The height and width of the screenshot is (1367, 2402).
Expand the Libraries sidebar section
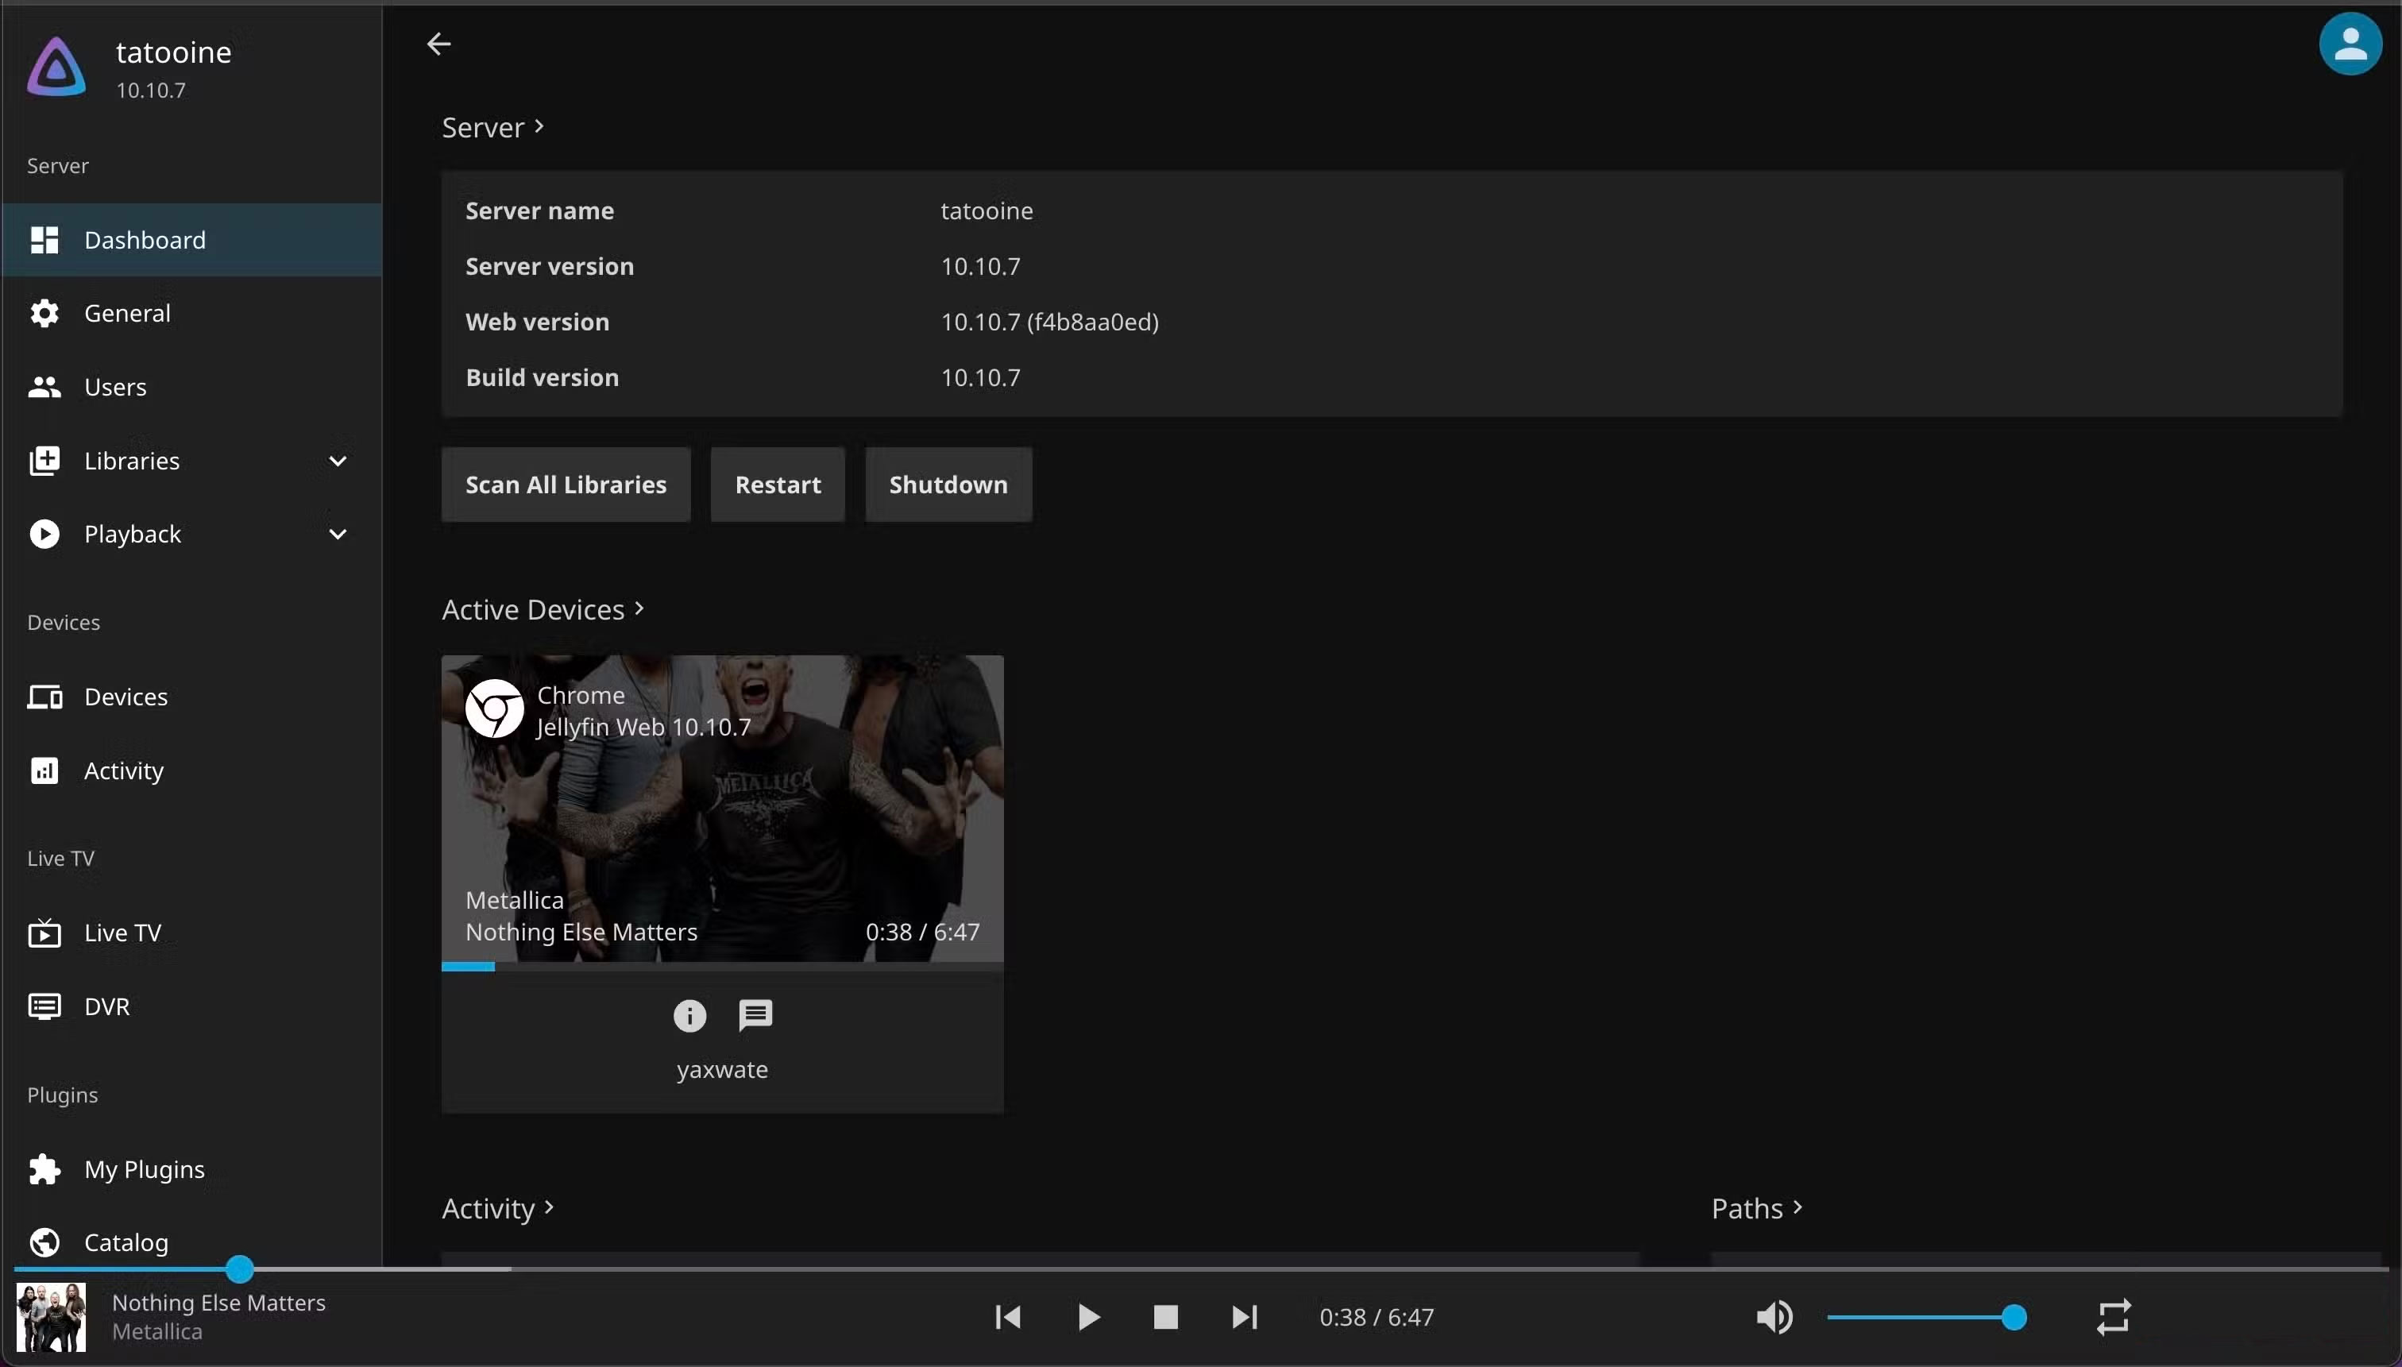pos(338,461)
